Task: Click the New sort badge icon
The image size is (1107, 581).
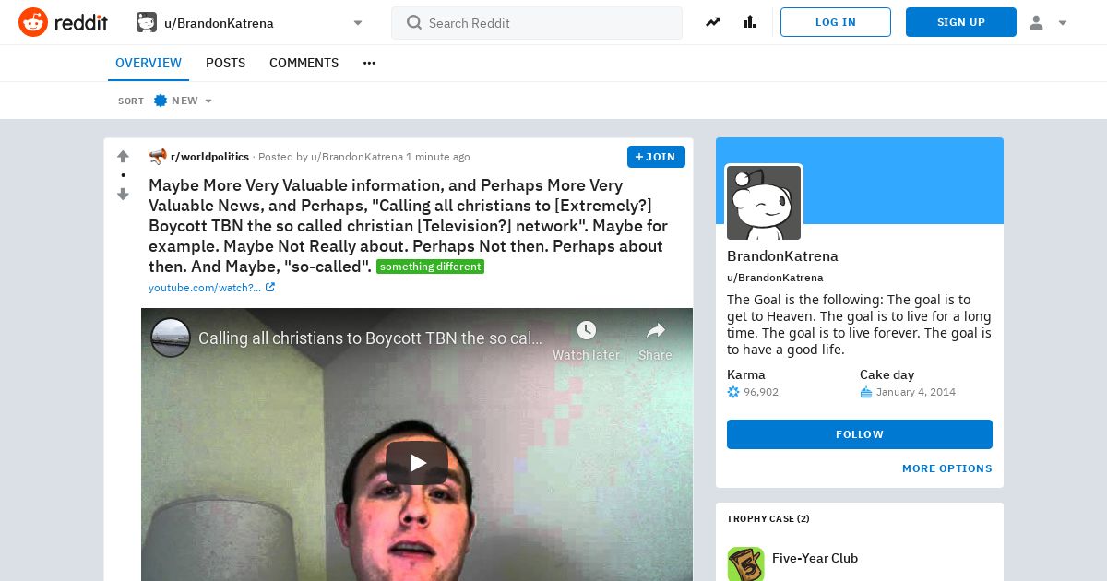Action: tap(161, 101)
